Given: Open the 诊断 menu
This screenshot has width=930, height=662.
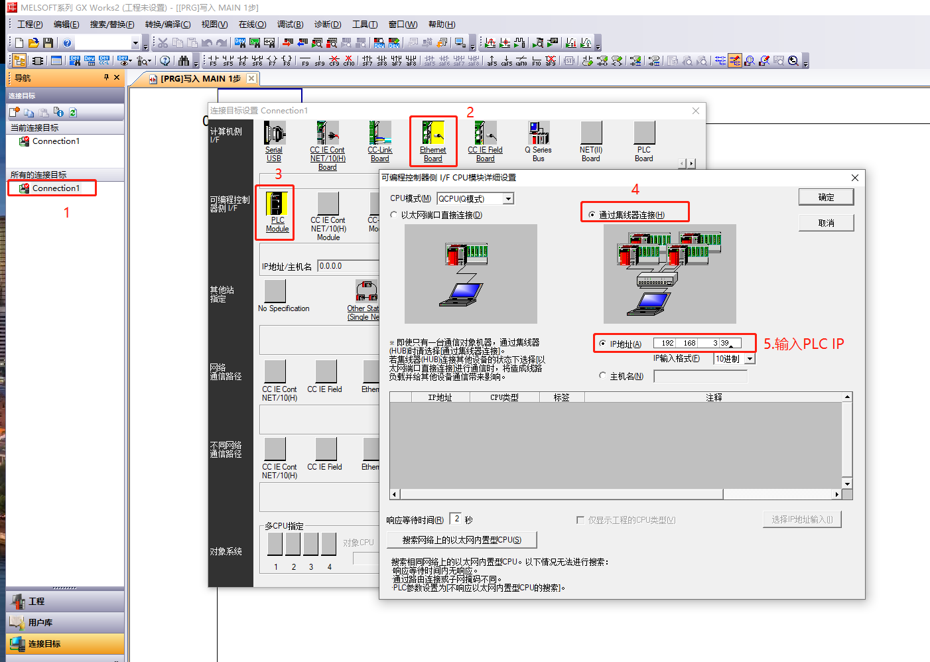Looking at the screenshot, I should 328,25.
